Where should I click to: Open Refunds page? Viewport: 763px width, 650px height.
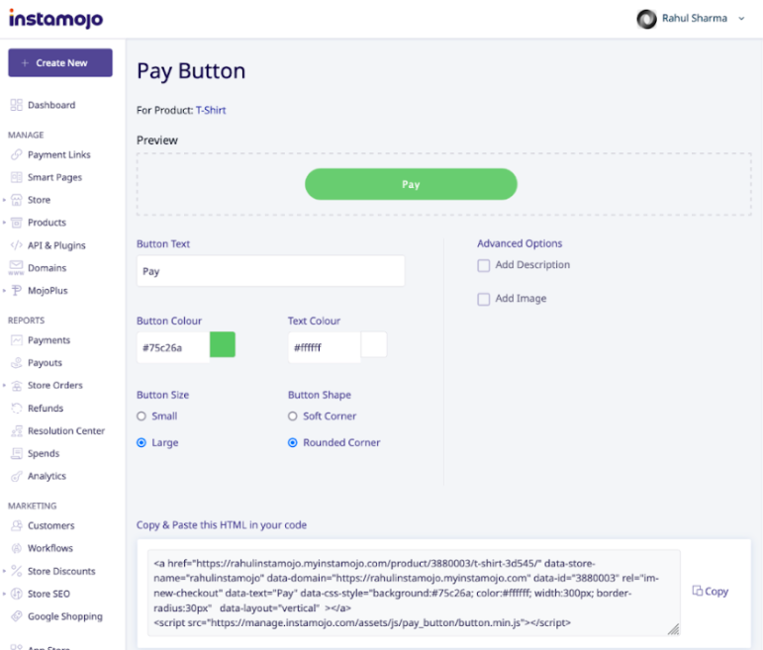46,409
